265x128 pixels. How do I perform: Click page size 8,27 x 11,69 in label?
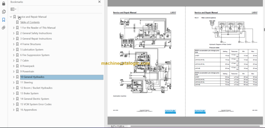click(x=117, y=126)
